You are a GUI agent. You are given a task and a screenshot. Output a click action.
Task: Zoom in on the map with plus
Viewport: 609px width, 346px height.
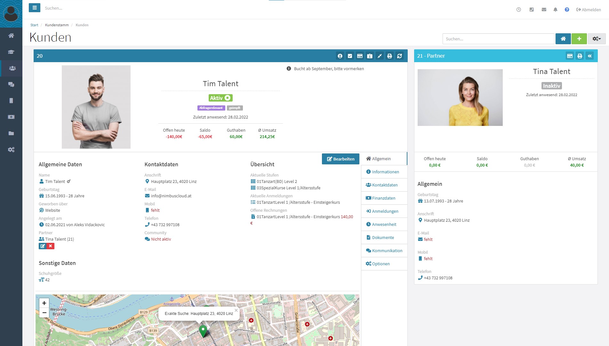click(x=44, y=303)
